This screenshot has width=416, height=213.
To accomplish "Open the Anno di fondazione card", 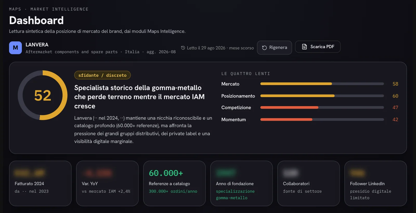I will pos(242,183).
